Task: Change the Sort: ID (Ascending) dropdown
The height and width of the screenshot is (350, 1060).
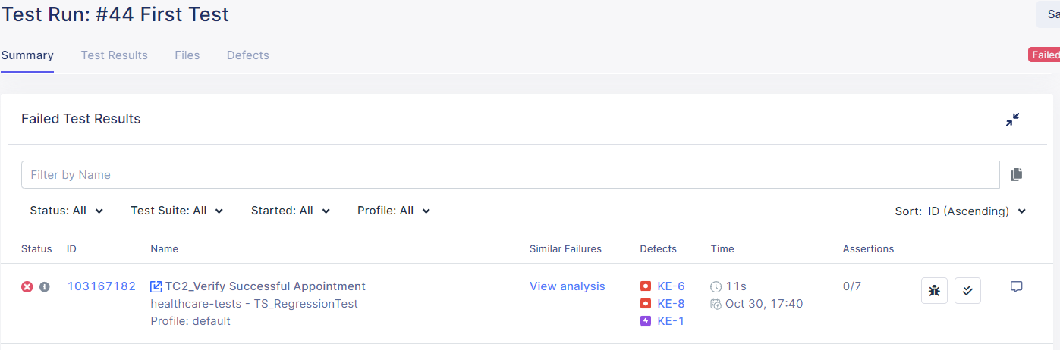Action: pos(976,211)
